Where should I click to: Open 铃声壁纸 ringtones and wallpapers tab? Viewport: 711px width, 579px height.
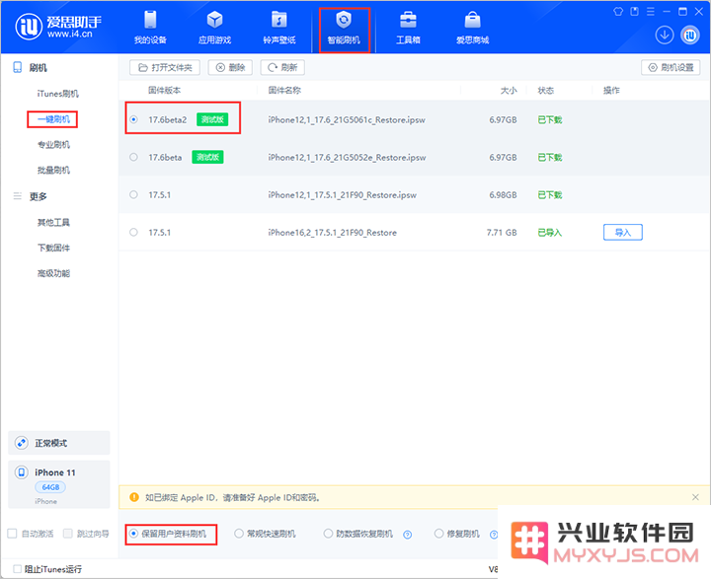coord(279,28)
